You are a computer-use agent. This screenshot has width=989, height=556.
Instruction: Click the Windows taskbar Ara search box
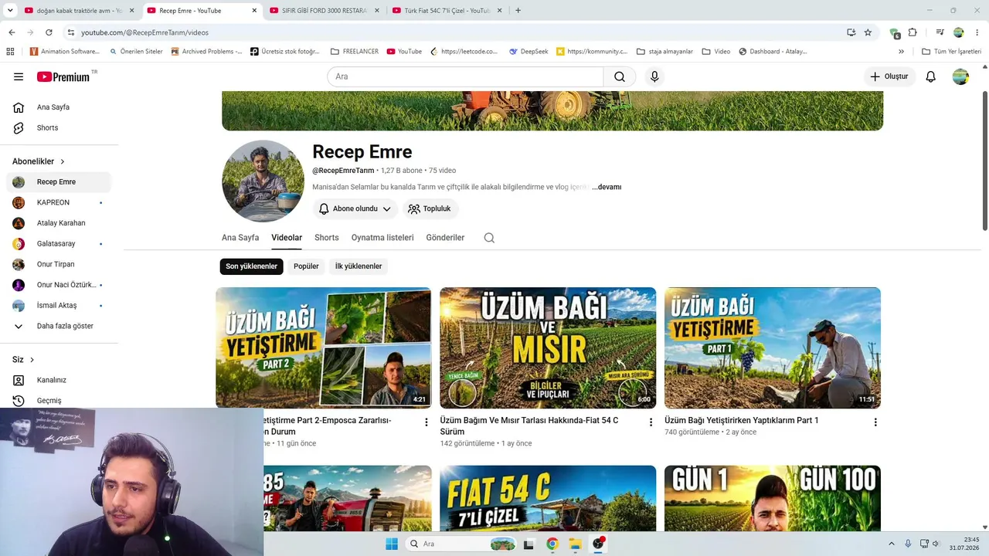pos(461,544)
